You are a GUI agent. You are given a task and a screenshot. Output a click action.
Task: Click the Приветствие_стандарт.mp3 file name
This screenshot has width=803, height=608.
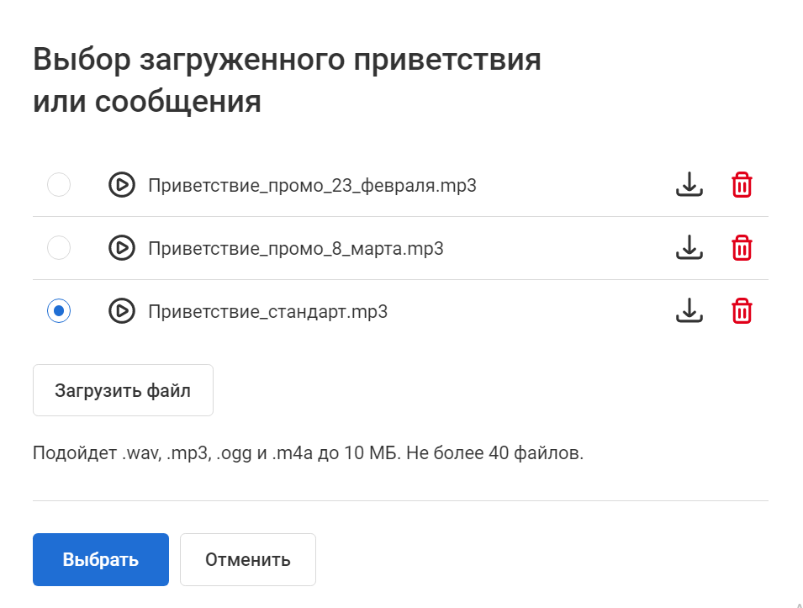[268, 311]
